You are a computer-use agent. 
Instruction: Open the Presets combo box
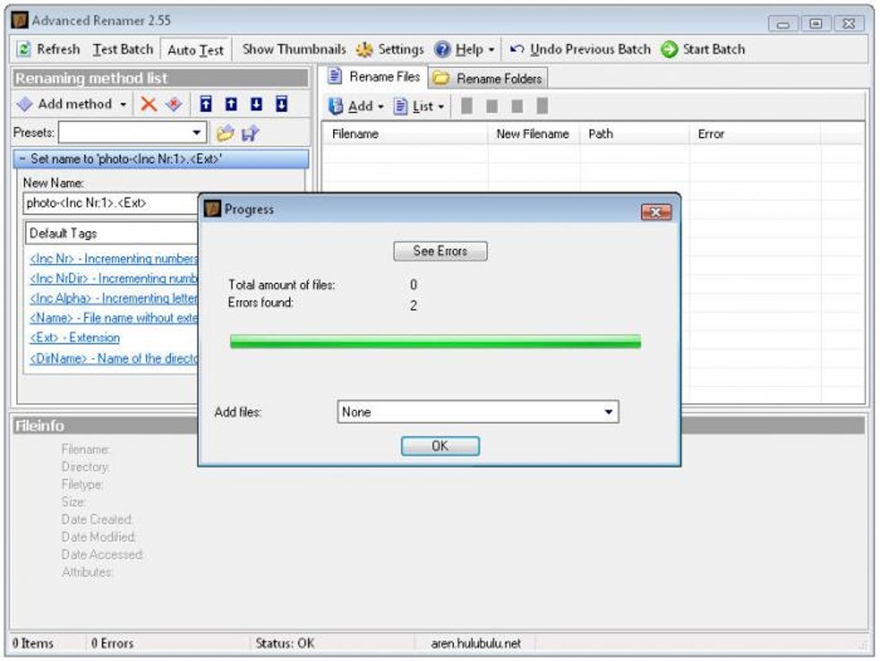tap(133, 133)
